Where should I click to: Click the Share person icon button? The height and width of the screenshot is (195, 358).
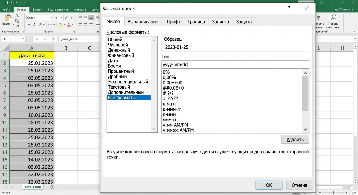(344, 9)
